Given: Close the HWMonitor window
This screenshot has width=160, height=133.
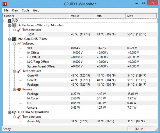Looking at the screenshot, I should [152, 3].
